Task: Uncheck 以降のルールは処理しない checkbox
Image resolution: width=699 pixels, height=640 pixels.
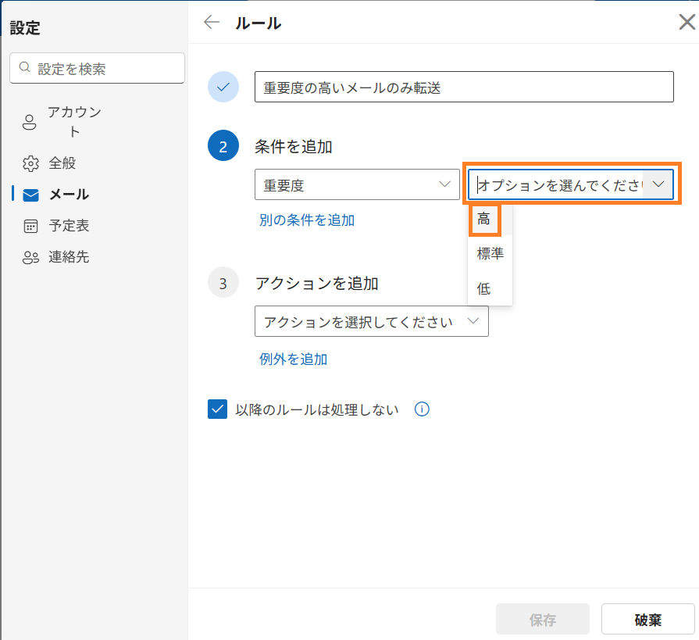Action: (217, 409)
